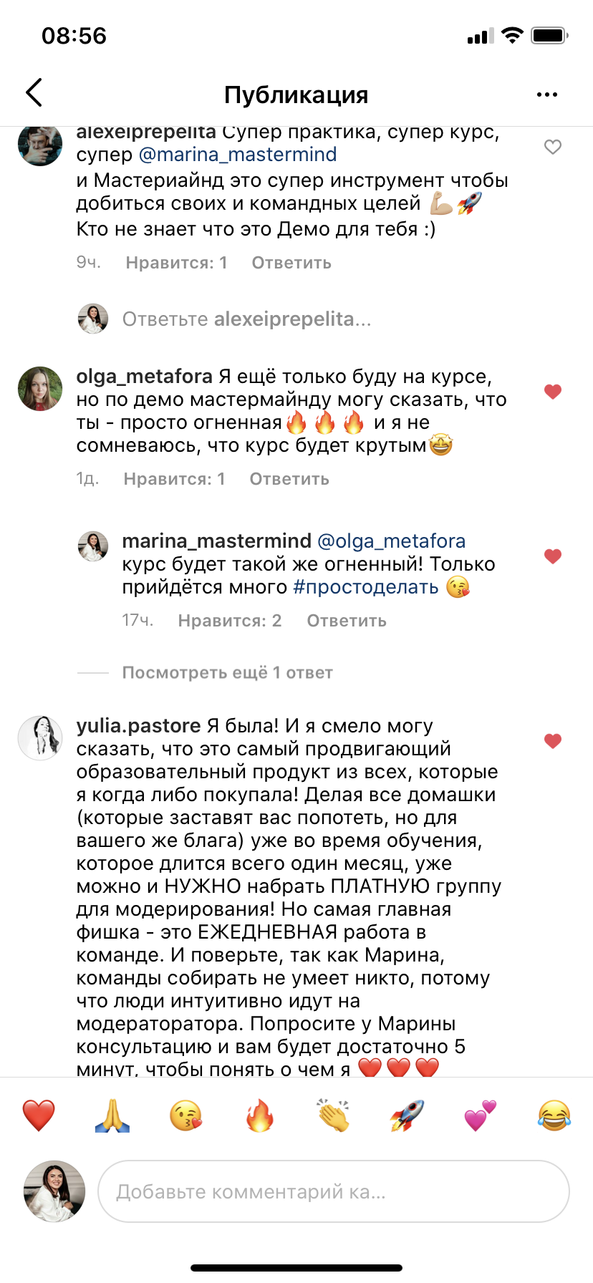Tap "Ответить" under the olga_metafora comment

(x=289, y=479)
